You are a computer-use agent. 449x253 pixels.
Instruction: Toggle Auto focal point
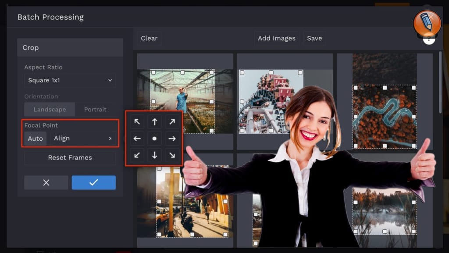[x=35, y=139]
